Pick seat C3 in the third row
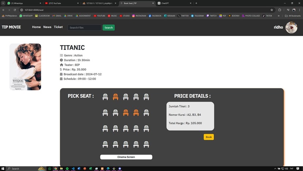 [x=126, y=128]
